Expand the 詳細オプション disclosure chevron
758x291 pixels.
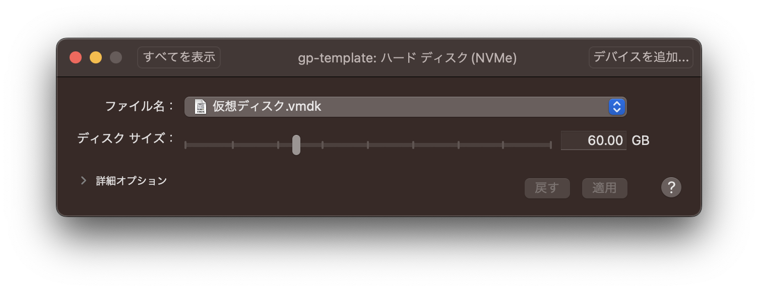pyautogui.click(x=84, y=180)
